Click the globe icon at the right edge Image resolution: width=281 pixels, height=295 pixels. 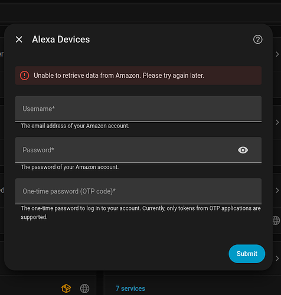click(x=276, y=221)
